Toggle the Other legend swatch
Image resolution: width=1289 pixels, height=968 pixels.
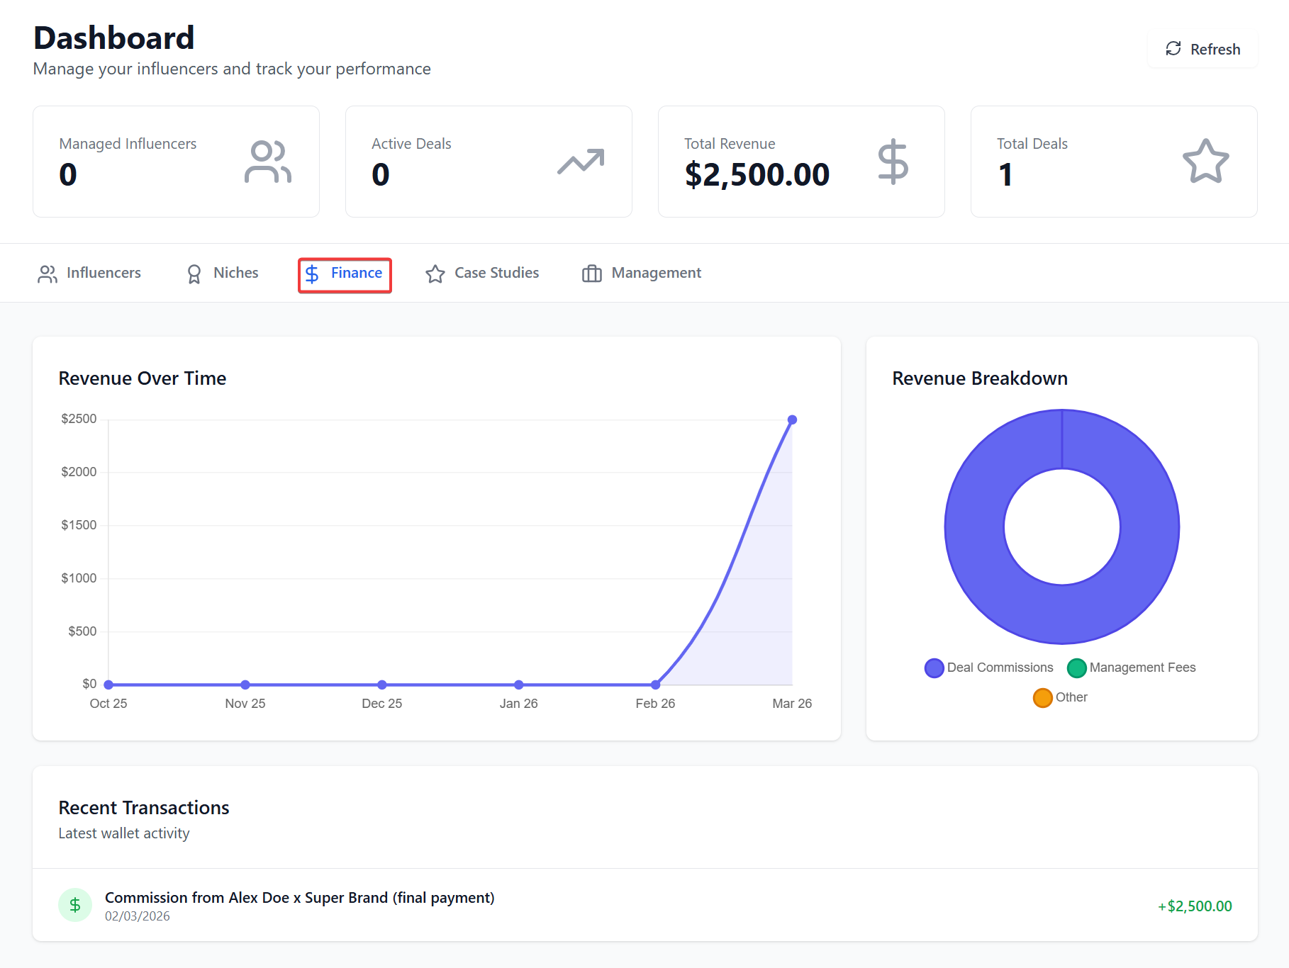1043,698
